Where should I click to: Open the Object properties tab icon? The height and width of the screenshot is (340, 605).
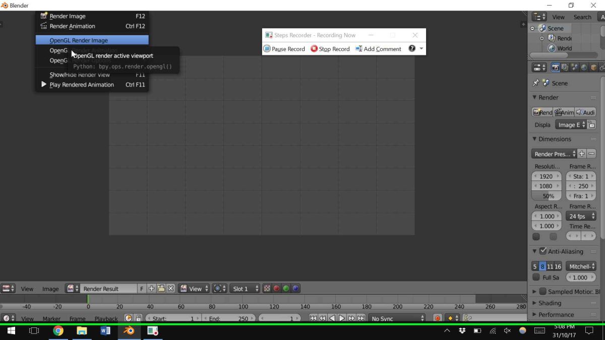[593, 67]
